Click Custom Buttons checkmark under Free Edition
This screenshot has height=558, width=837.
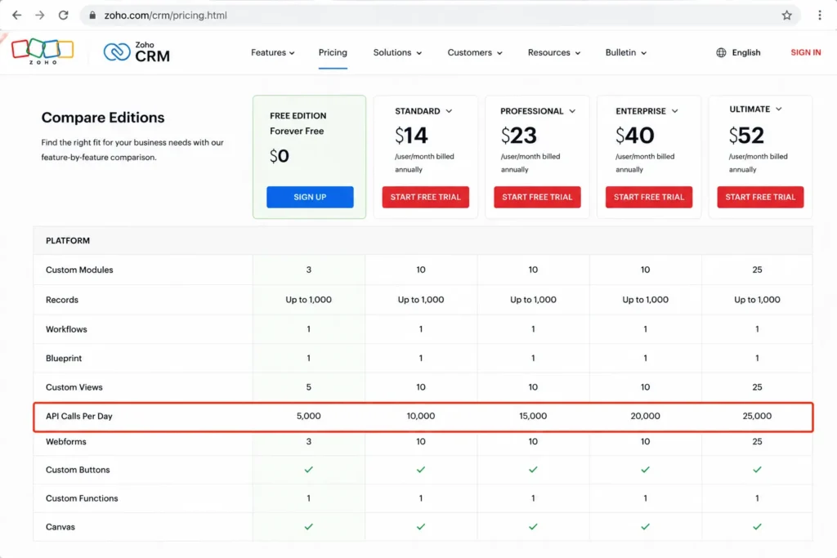tap(308, 470)
